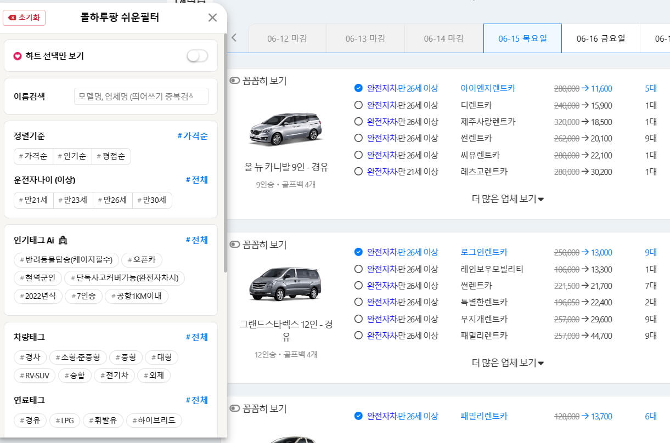Expand 더 많은 업체 보기 under 카니발
The width and height of the screenshot is (670, 443).
[508, 199]
